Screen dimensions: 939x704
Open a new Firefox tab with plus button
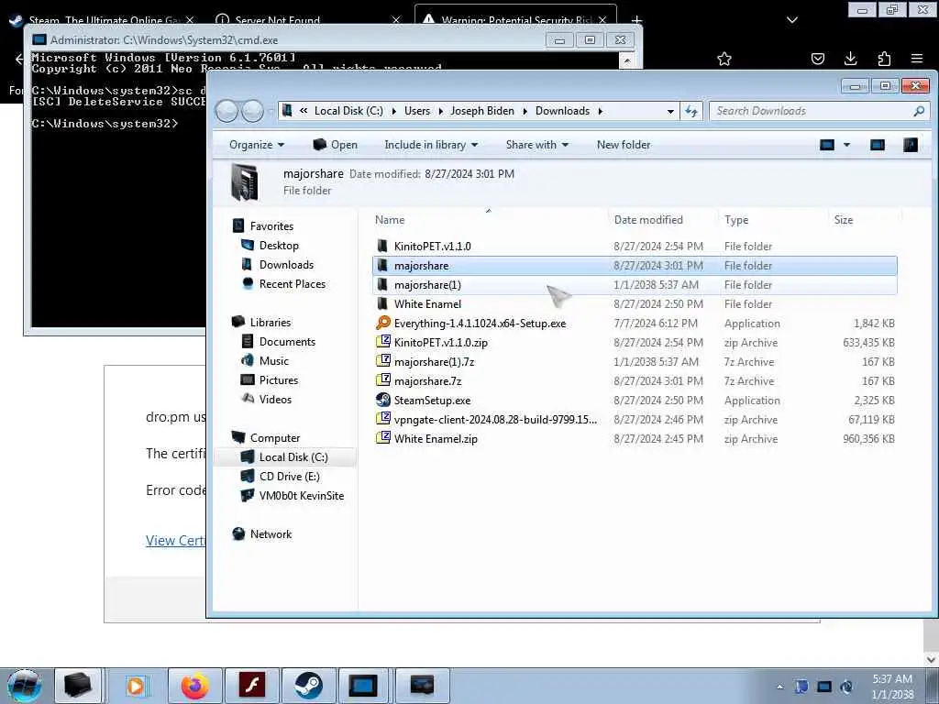[636, 20]
